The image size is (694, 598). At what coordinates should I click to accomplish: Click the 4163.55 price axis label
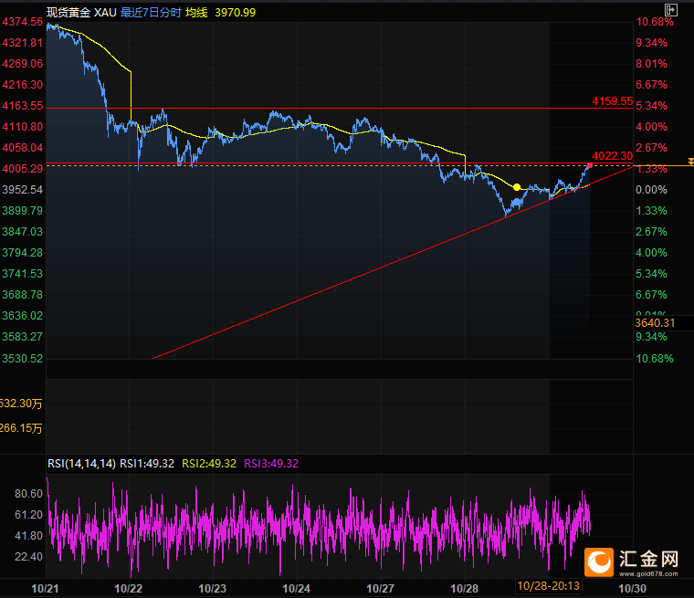point(23,105)
